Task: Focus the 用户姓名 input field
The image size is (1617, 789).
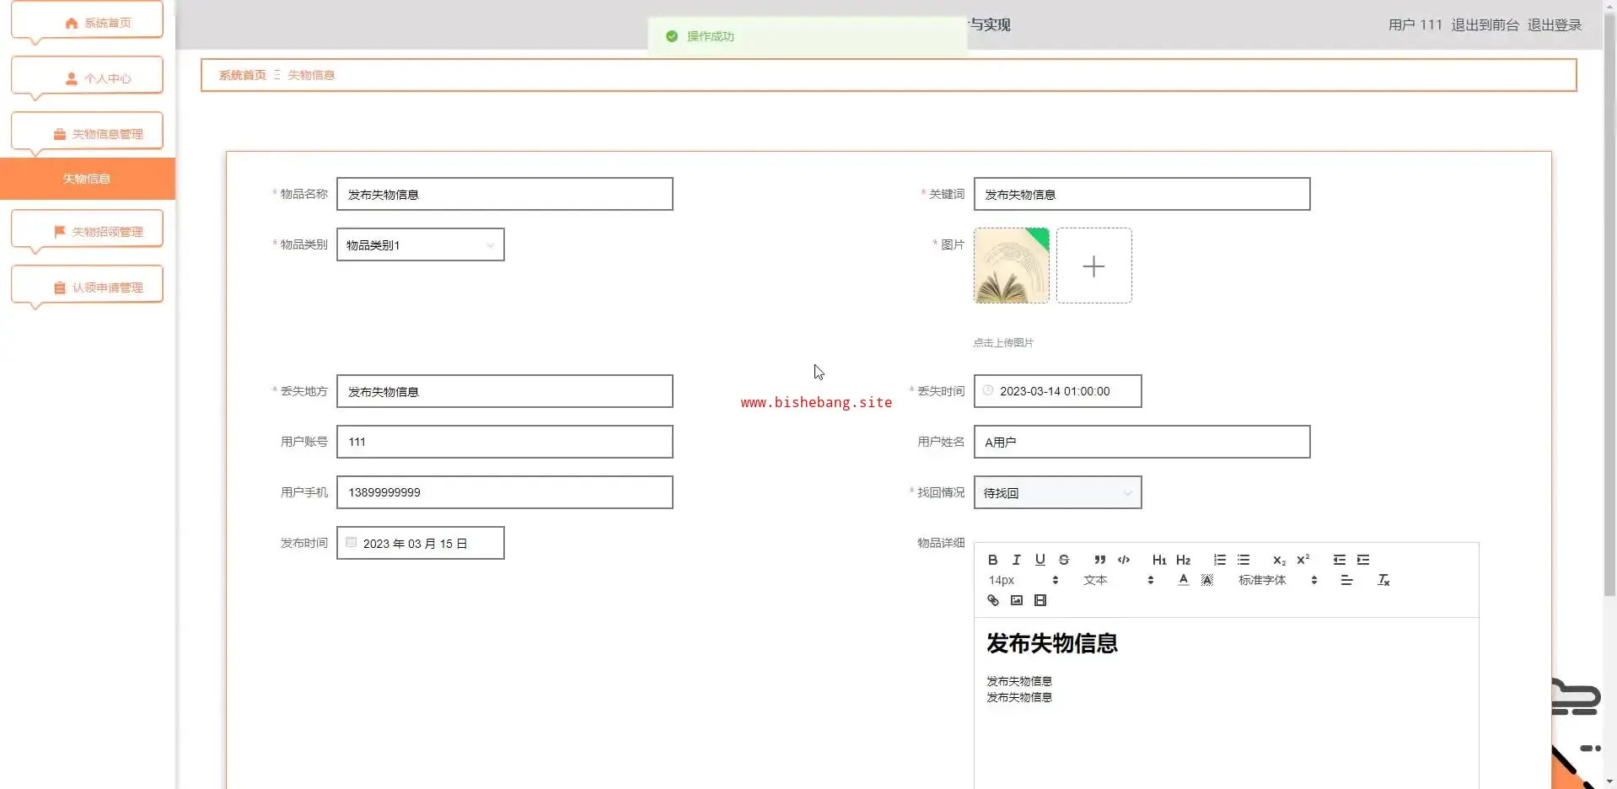Action: coord(1142,442)
